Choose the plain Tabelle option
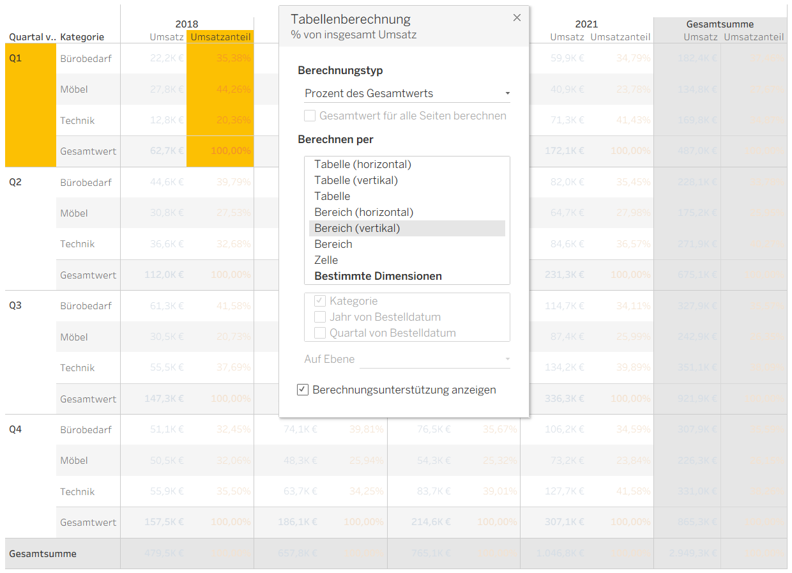The height and width of the screenshot is (573, 792). 332,196
